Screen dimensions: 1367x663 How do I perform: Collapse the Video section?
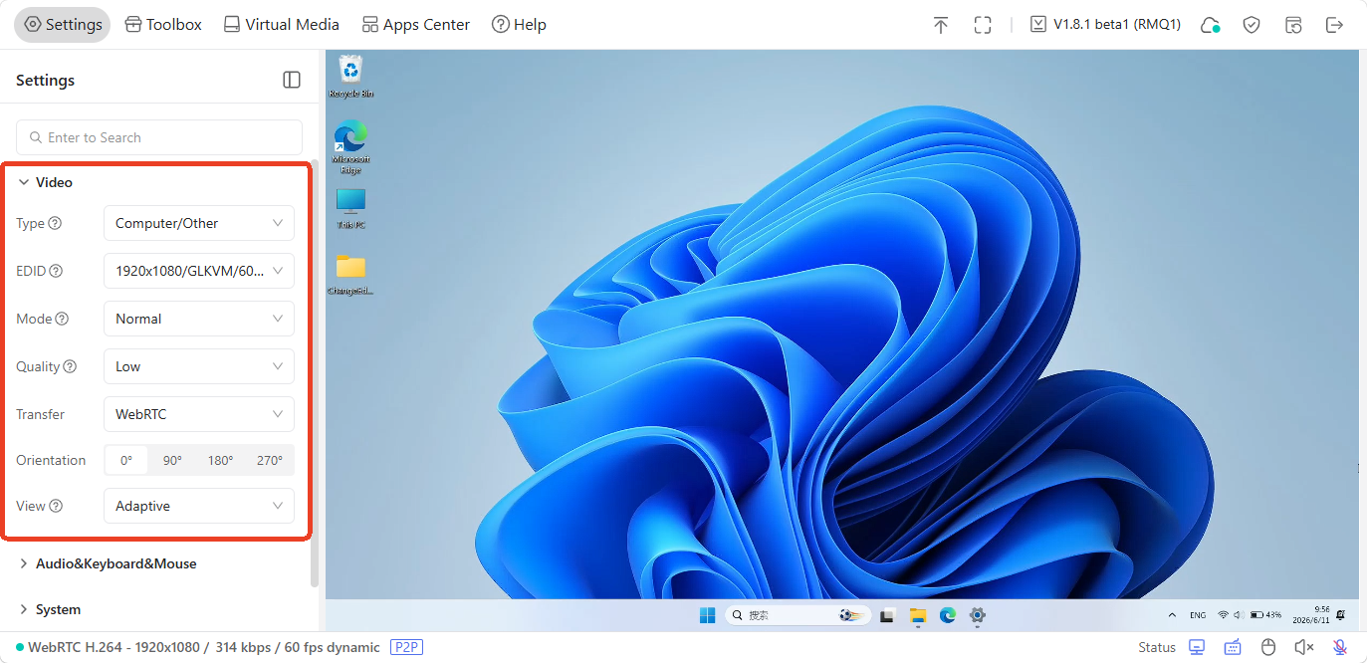(x=45, y=182)
